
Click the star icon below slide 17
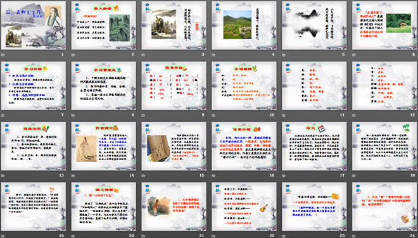pyautogui.click(x=284, y=175)
